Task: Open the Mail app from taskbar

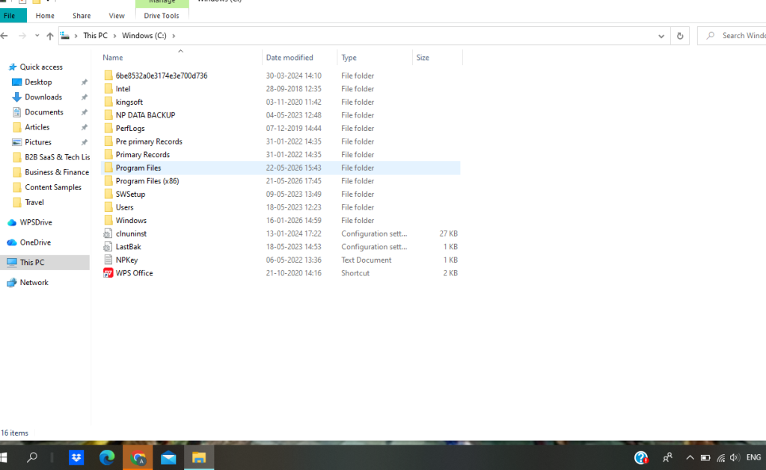Action: pyautogui.click(x=168, y=458)
